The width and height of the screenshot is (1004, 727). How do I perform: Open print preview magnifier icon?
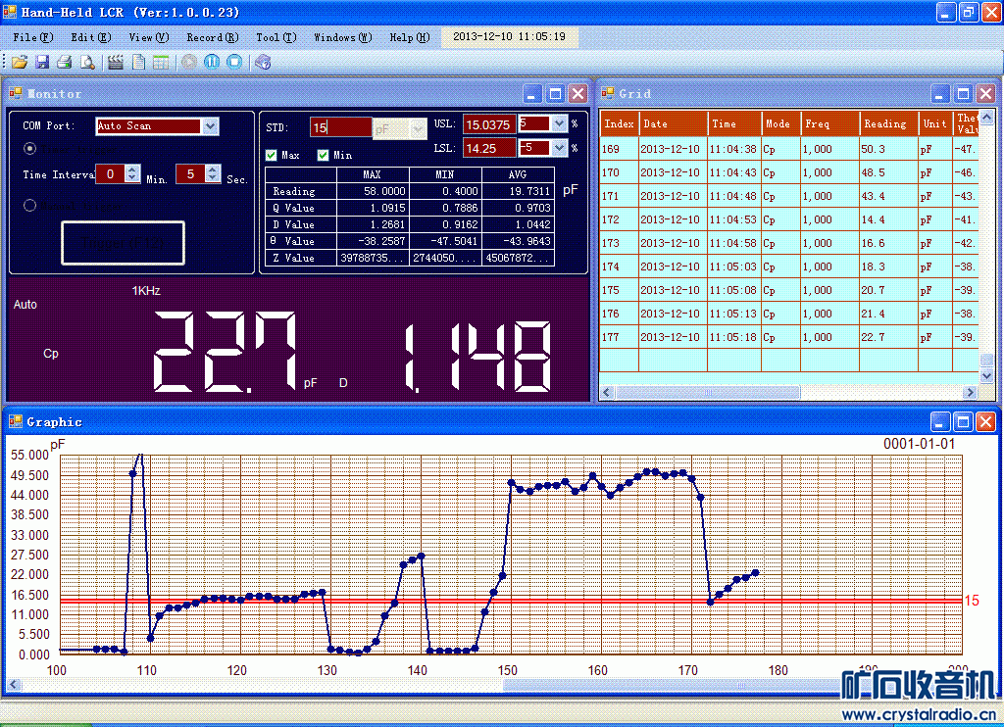(x=87, y=62)
